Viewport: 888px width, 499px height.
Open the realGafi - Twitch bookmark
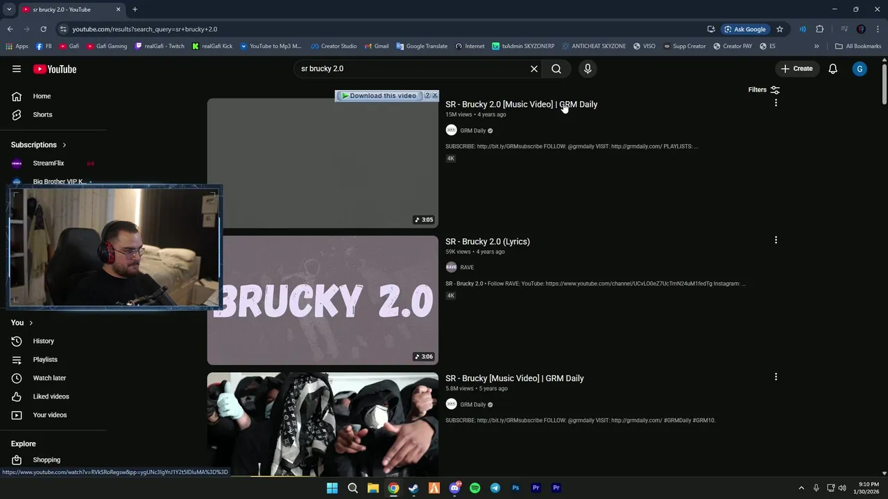pos(160,46)
